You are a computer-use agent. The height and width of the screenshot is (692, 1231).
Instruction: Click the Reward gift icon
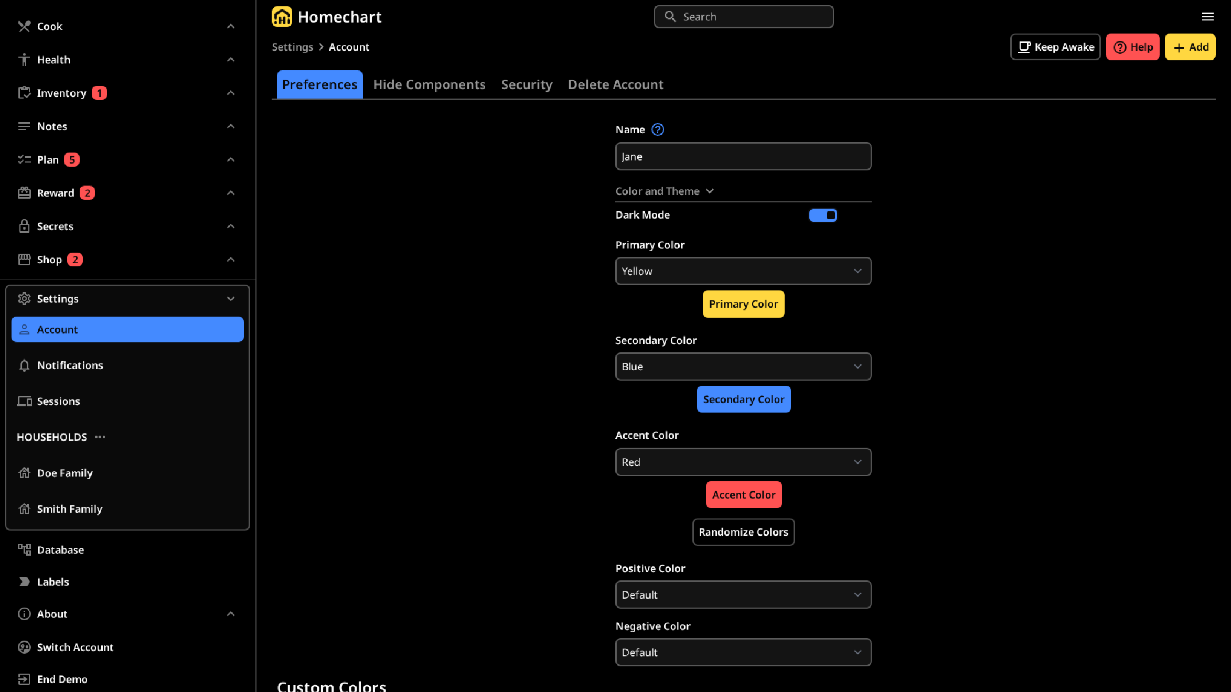pos(24,192)
